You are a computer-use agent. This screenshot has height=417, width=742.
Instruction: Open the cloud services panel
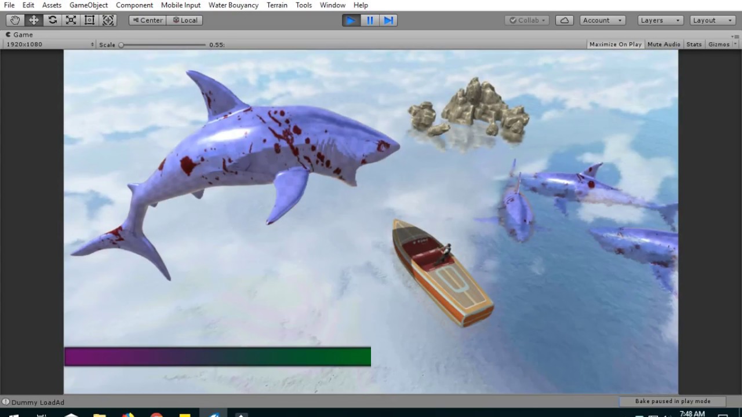coord(565,20)
